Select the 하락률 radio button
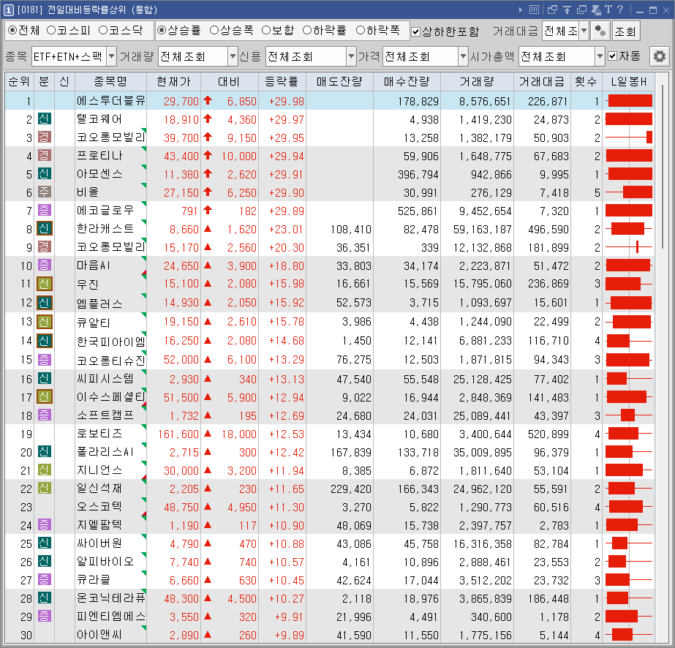 pos(307,30)
